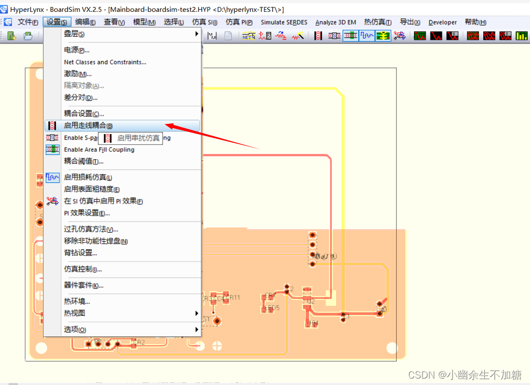Click the NET select toolbar icon

249,36
